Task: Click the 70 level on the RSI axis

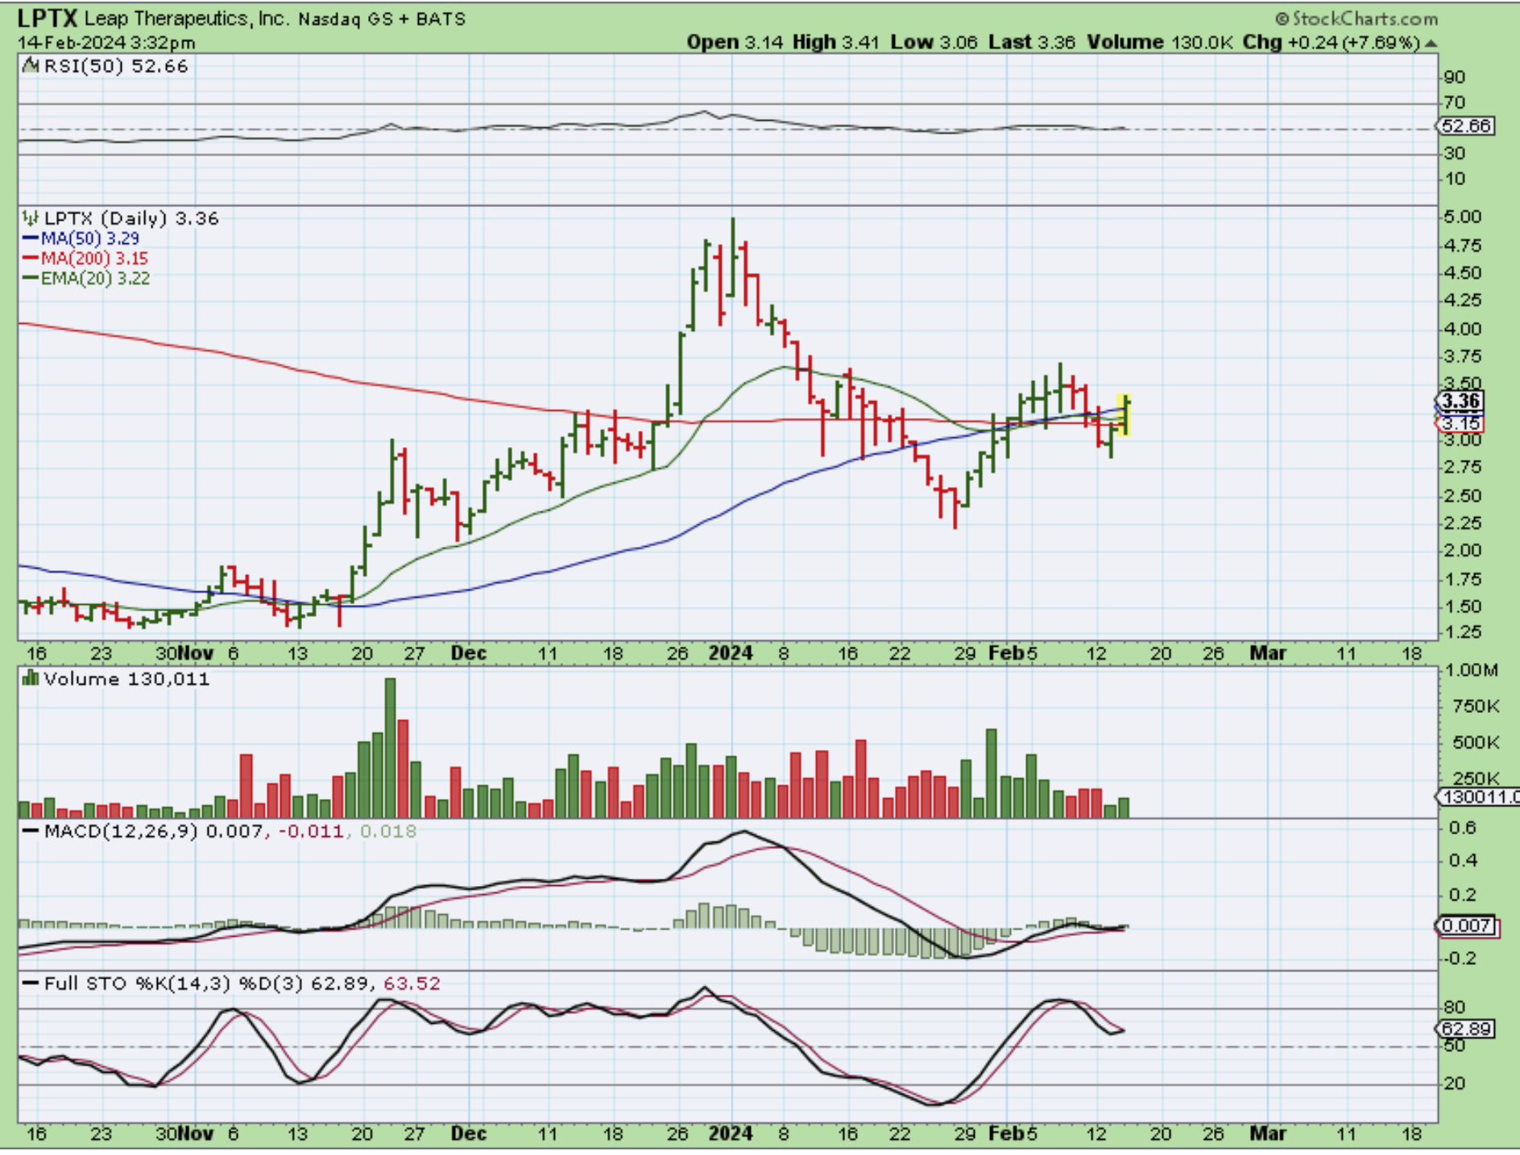Action: pyautogui.click(x=1455, y=103)
